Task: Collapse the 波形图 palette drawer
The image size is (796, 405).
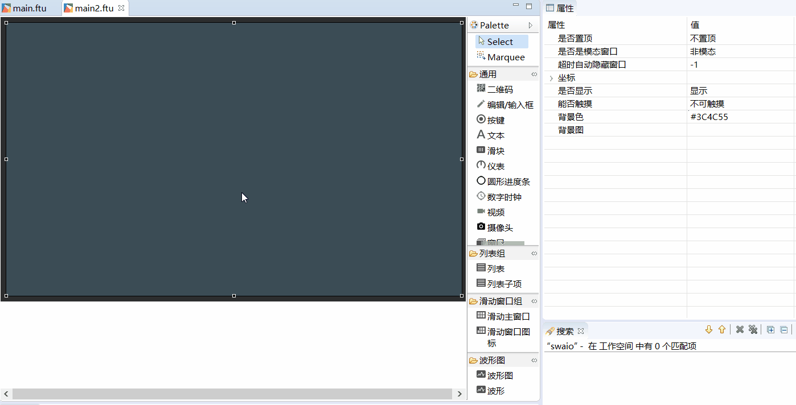Action: pos(503,360)
